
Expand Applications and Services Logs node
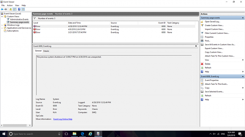click(x=2, y=28)
